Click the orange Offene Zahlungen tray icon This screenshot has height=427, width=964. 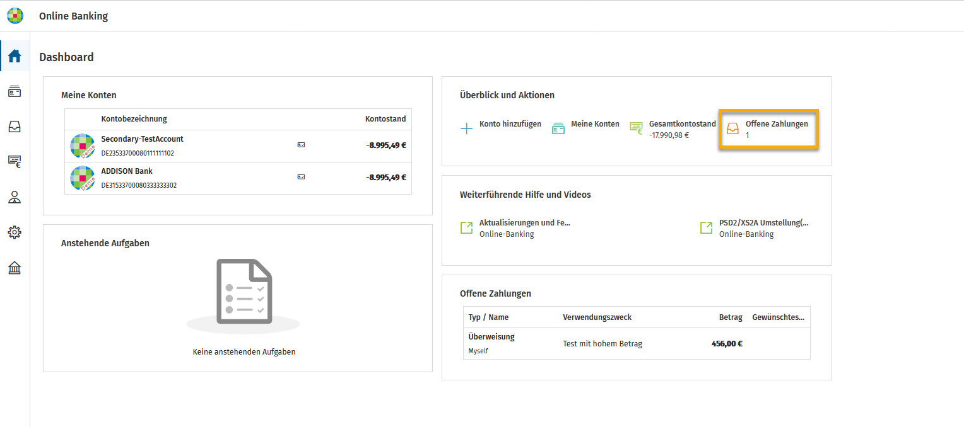[x=732, y=129]
